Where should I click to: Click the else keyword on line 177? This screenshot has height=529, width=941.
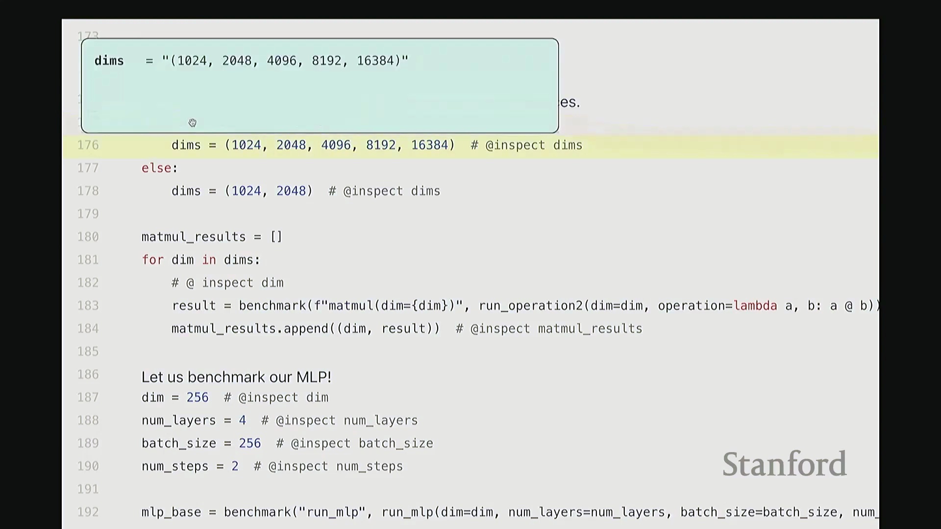tap(157, 168)
